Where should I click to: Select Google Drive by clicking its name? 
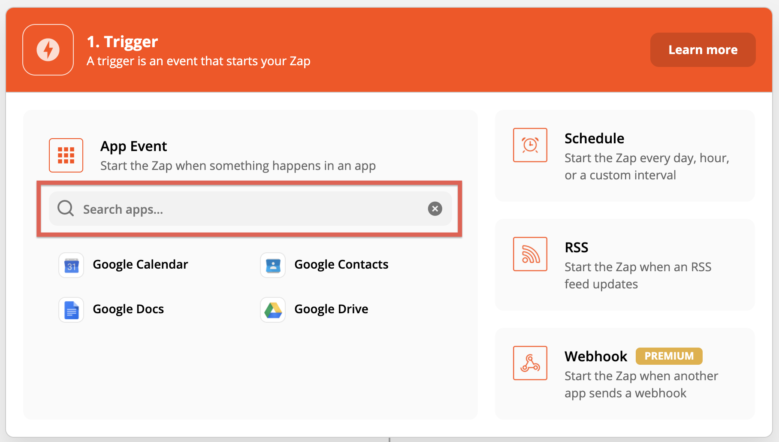[331, 309]
